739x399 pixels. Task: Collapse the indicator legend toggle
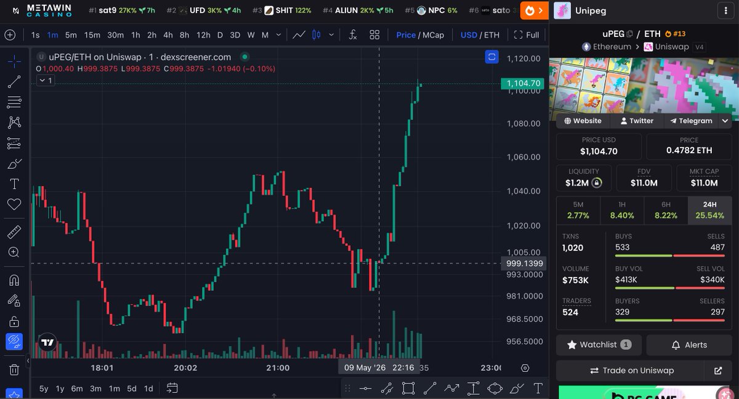coord(46,80)
